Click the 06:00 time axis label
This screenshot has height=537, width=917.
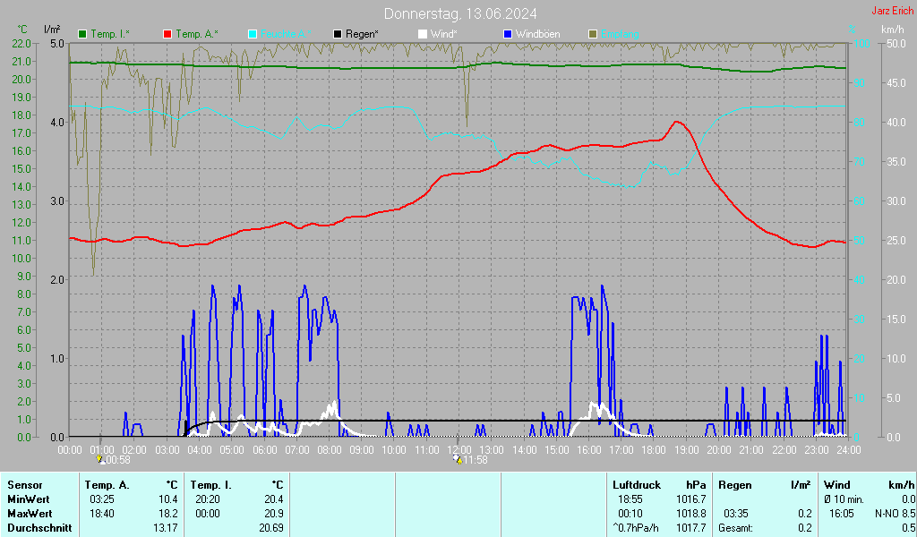tap(264, 450)
